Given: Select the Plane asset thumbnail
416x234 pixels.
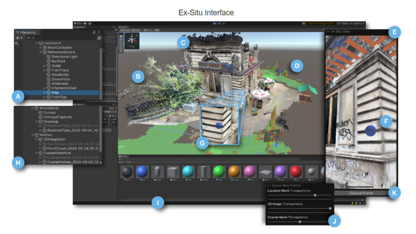Looking at the screenshot, I should coord(265,172).
